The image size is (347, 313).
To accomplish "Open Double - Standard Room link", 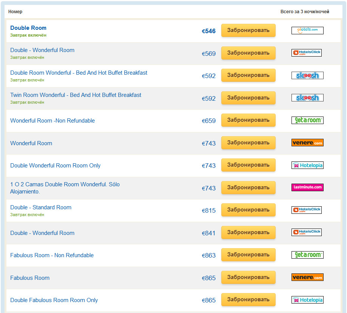I will [41, 207].
